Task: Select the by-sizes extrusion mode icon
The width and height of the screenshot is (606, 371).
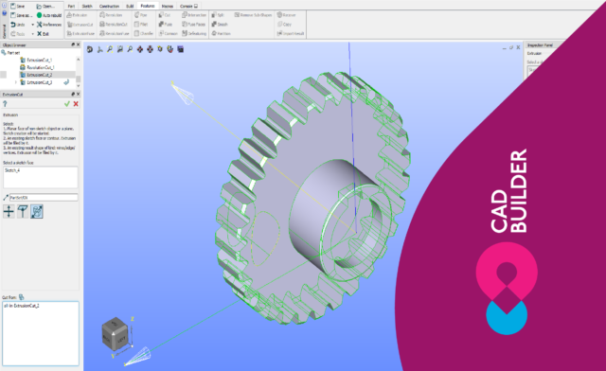Action: 9,211
